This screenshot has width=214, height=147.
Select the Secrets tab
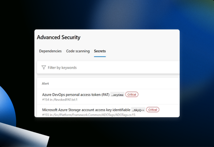click(x=100, y=51)
